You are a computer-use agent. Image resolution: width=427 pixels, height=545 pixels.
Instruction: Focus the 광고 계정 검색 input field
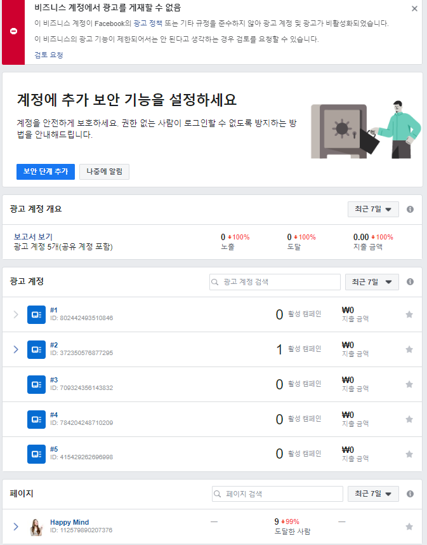pyautogui.click(x=275, y=282)
